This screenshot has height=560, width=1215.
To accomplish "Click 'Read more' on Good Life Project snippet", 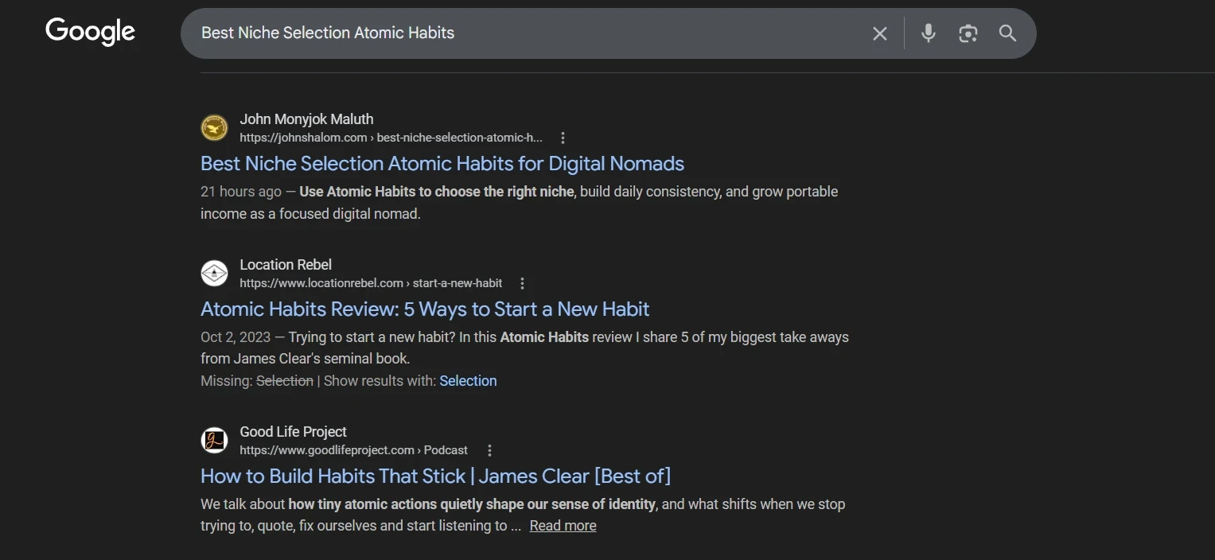I will 563,526.
